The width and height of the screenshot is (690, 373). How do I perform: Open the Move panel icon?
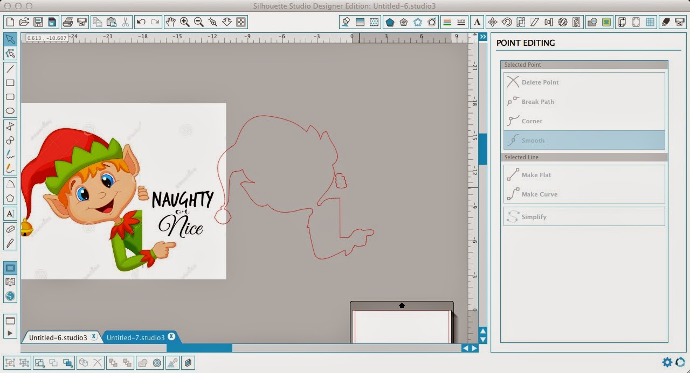(492, 22)
